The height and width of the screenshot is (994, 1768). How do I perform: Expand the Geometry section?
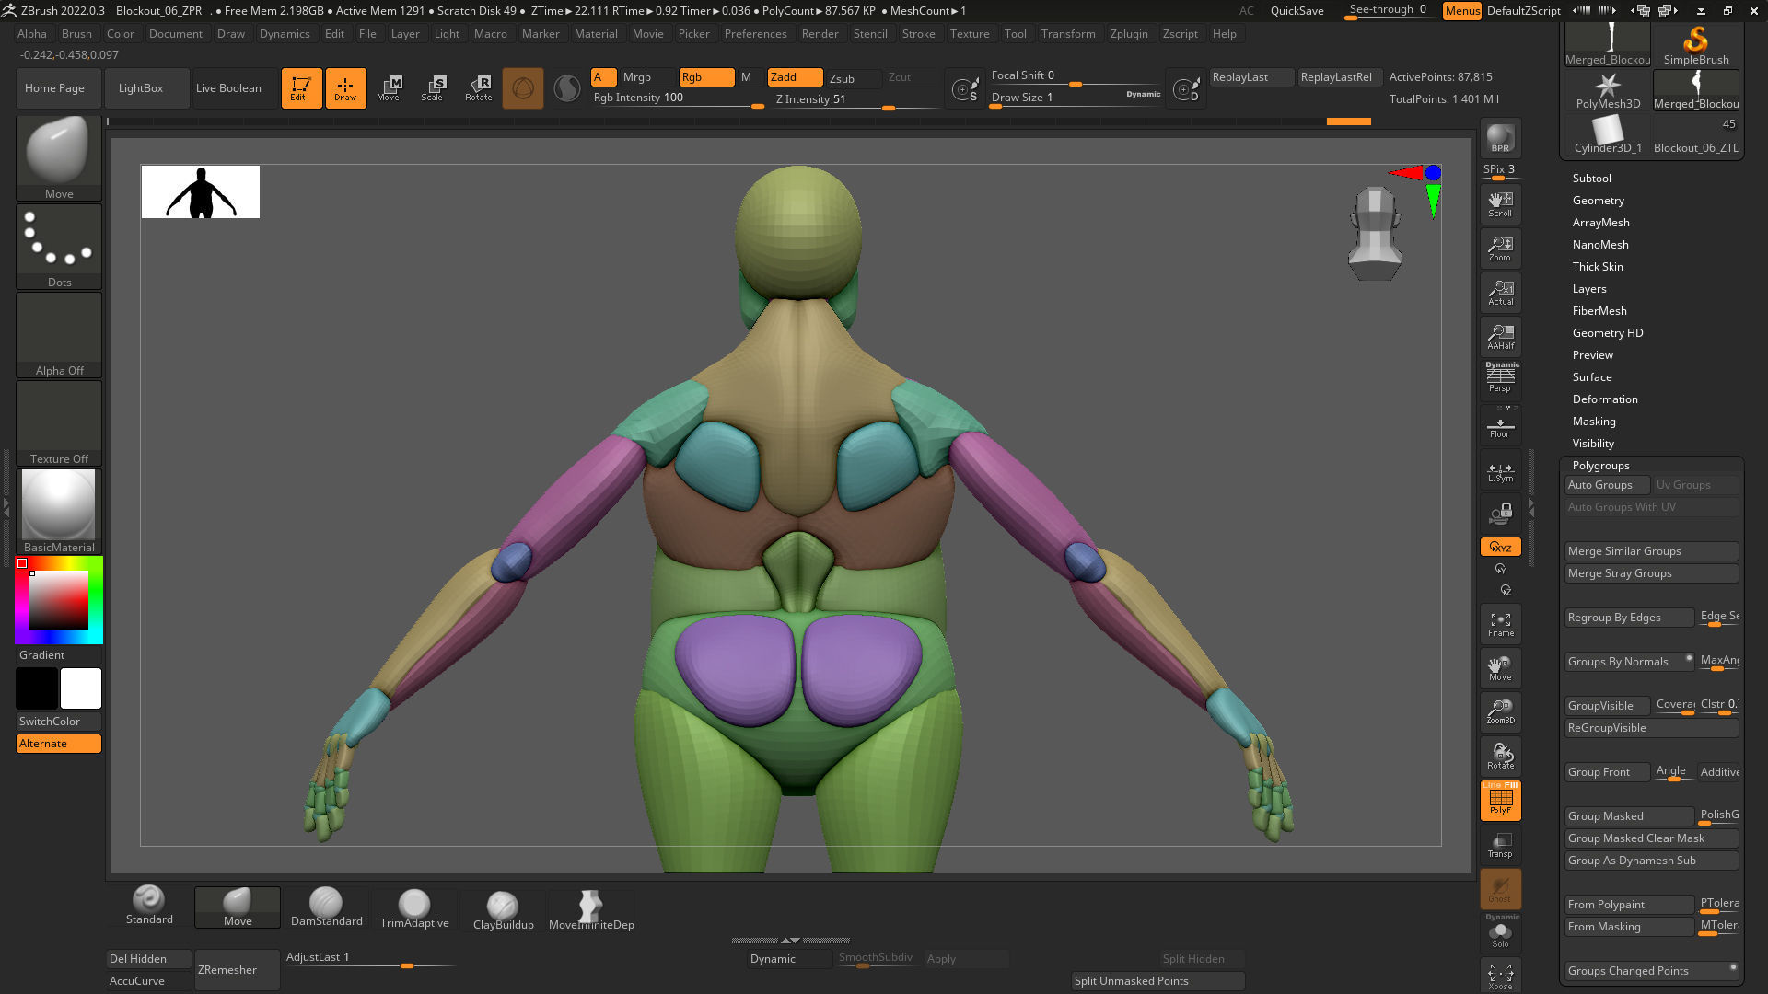[1598, 201]
